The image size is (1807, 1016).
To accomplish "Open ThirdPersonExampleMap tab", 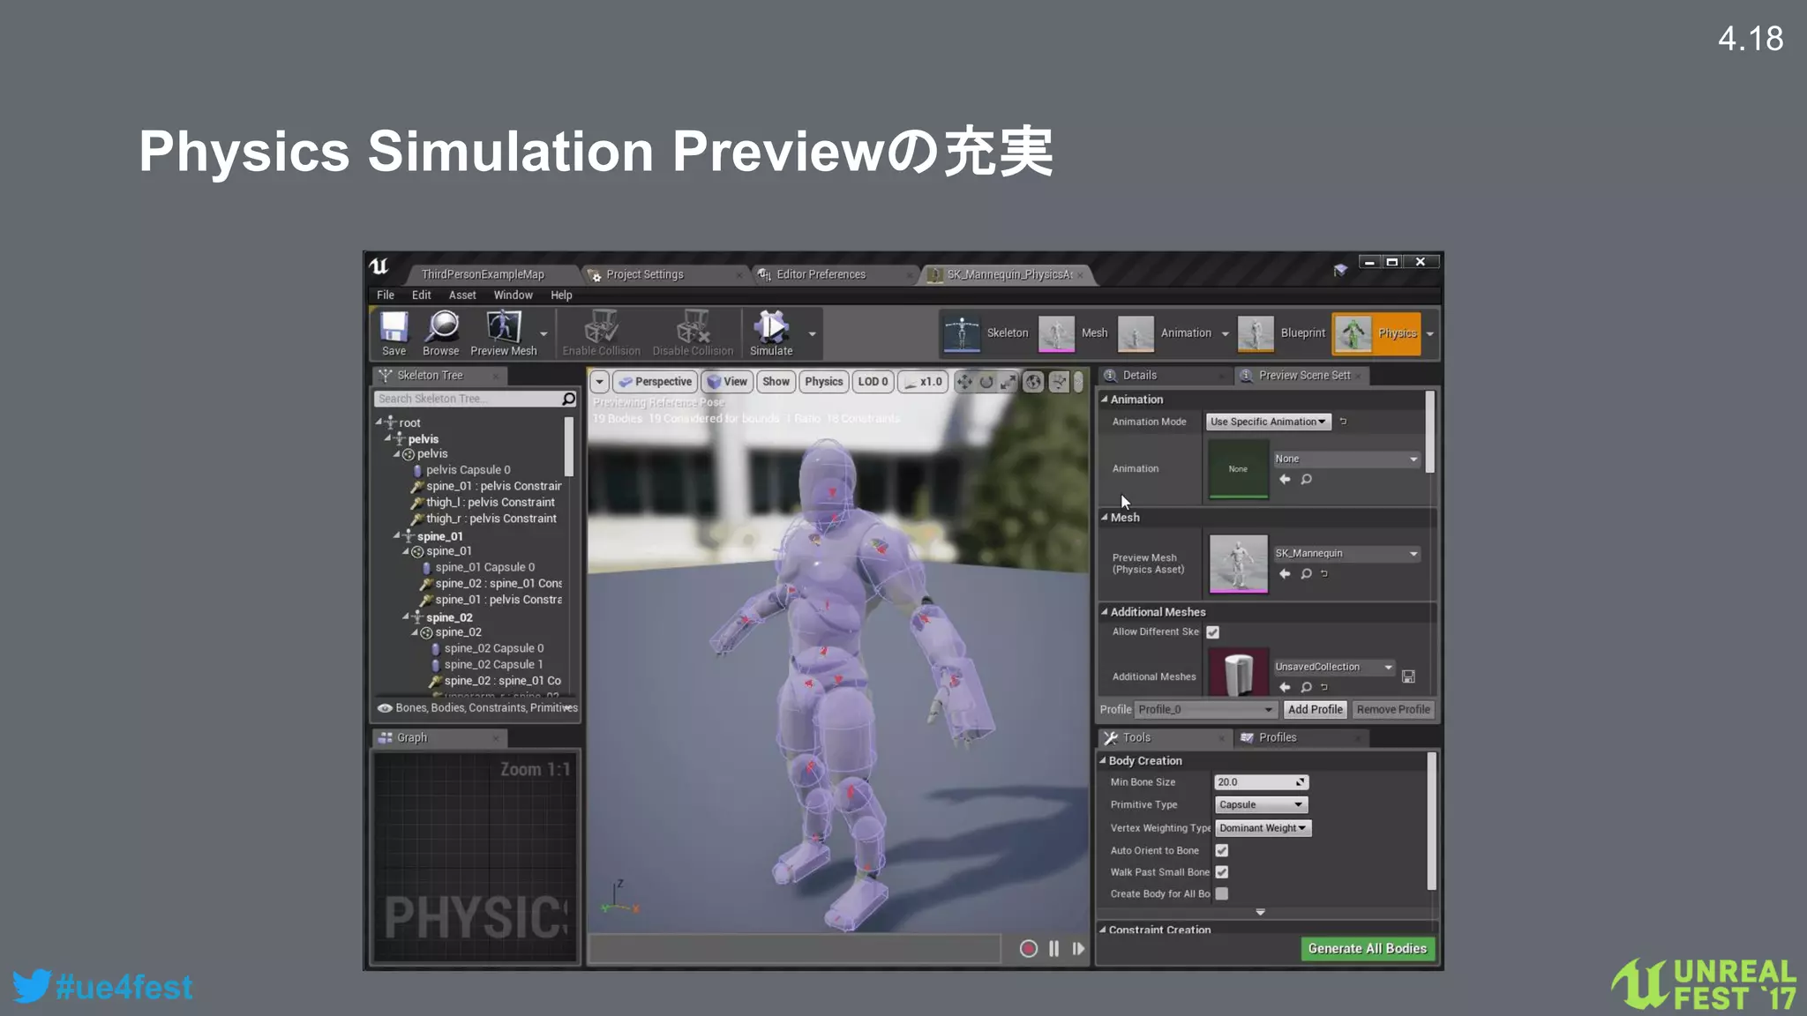I will (483, 274).
